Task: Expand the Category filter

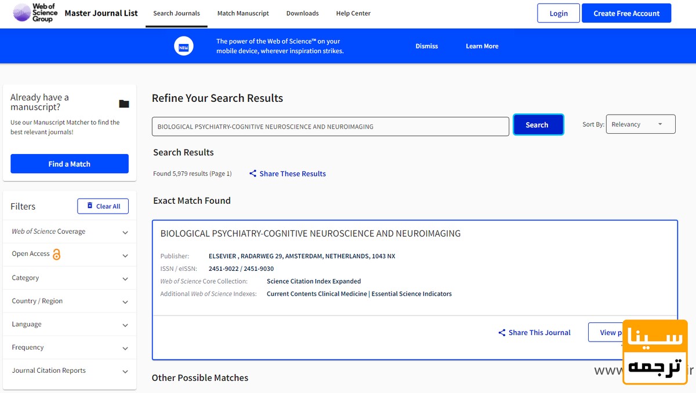Action: tap(70, 278)
